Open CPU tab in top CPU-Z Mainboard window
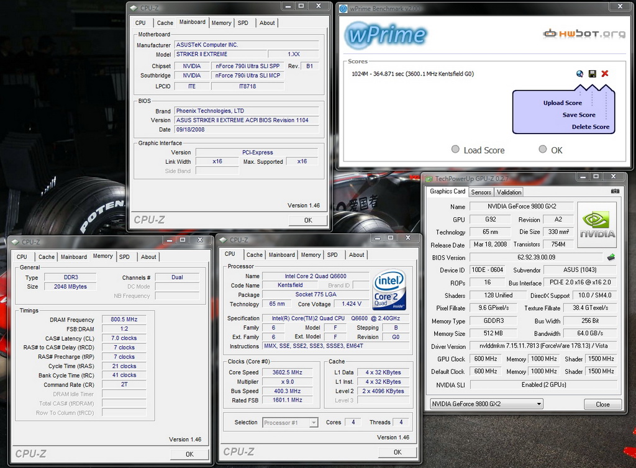The height and width of the screenshot is (468, 636). point(140,23)
